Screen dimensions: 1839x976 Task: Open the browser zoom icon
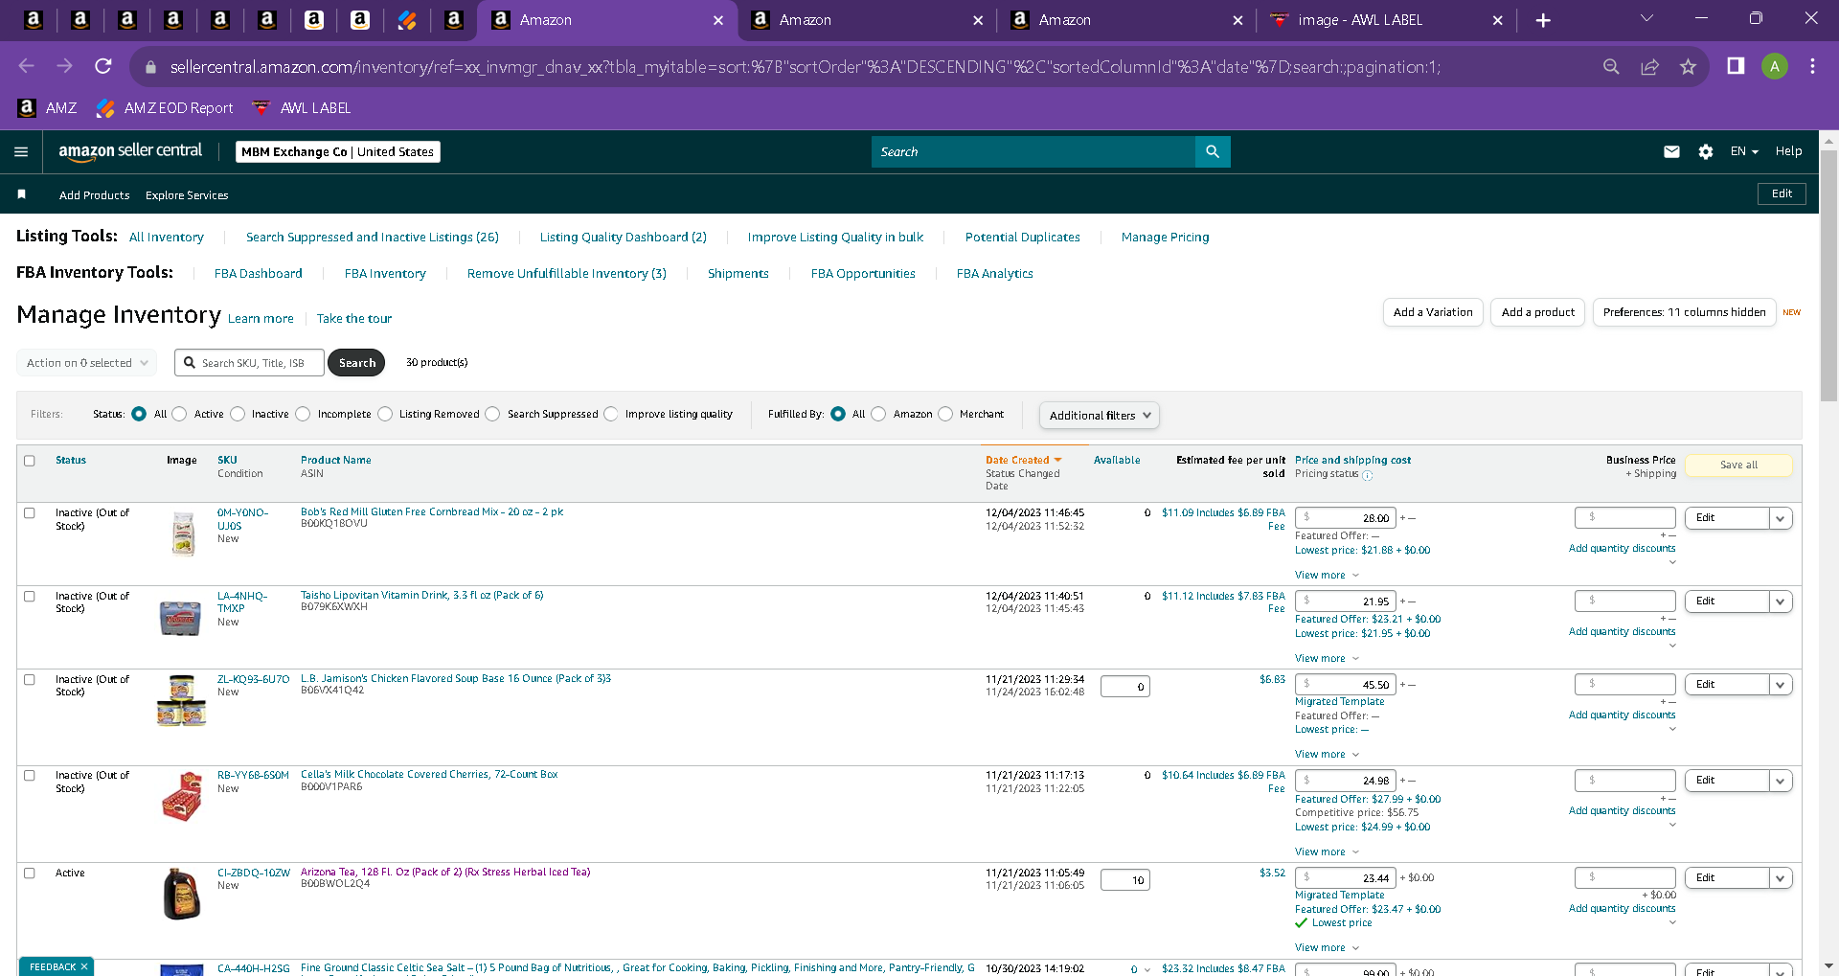1611,66
